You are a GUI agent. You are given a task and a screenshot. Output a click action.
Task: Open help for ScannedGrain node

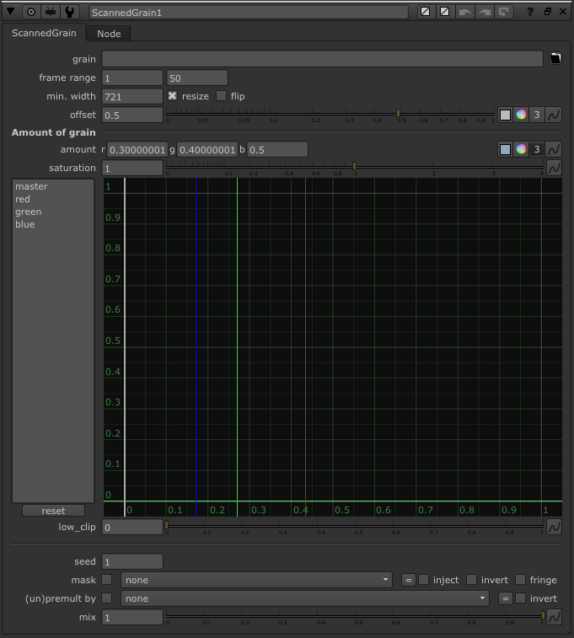529,12
